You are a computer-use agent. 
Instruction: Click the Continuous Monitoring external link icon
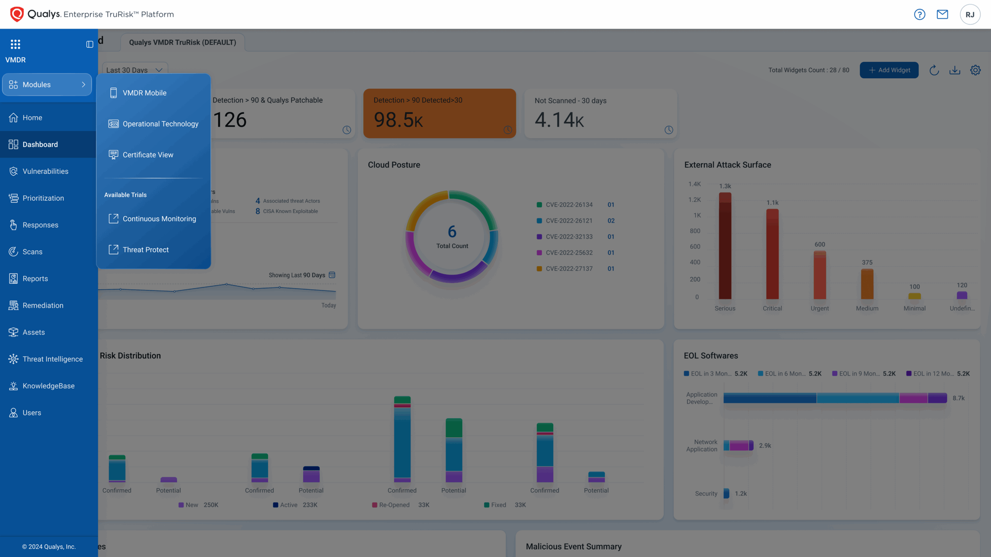[x=113, y=219]
